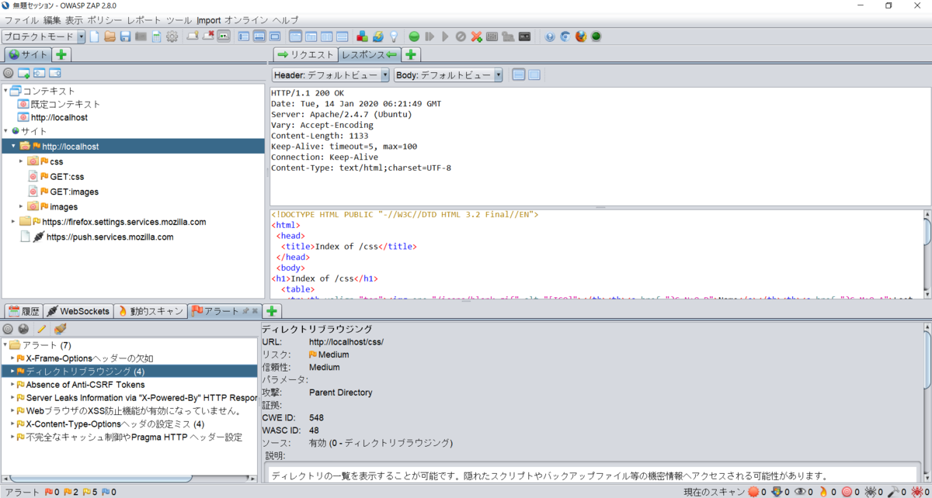Viewport: 932px width, 498px height.
Task: Click the New Session icon
Action: coord(95,36)
